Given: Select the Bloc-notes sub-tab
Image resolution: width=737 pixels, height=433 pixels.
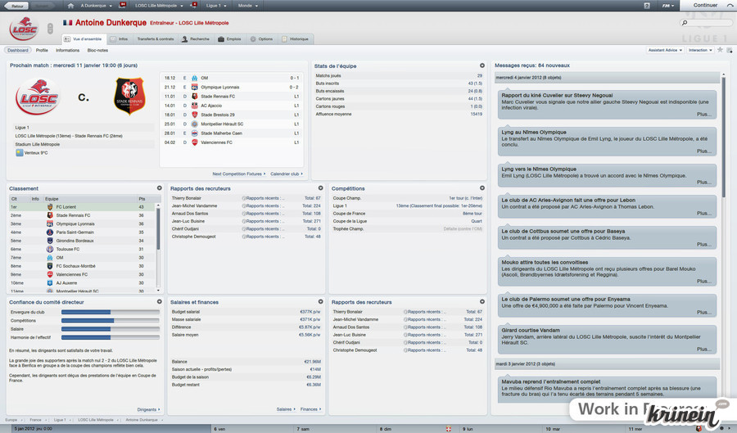Looking at the screenshot, I should pyautogui.click(x=97, y=50).
